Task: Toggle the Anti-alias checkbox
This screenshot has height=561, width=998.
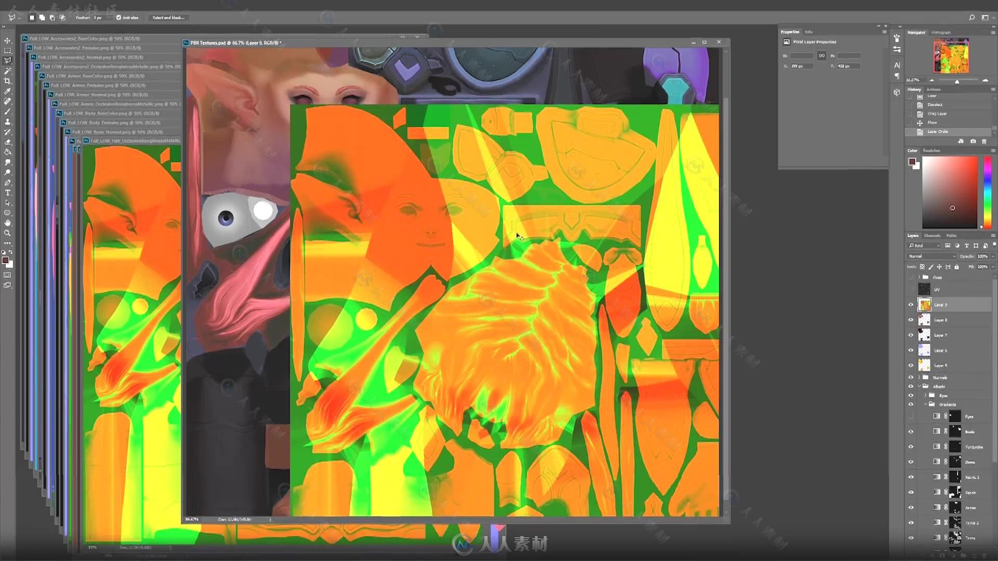Action: pos(119,18)
